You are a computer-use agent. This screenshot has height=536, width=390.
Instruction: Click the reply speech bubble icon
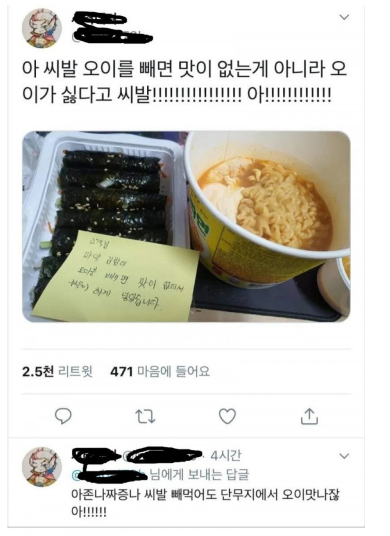tap(63, 416)
